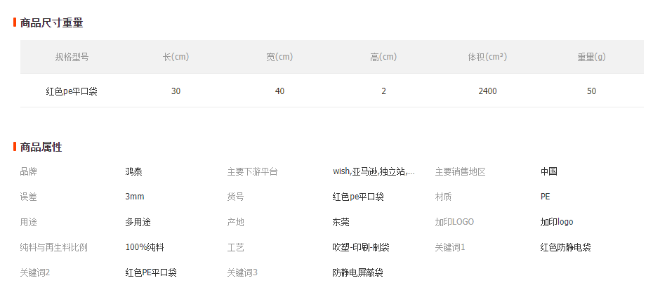The width and height of the screenshot is (653, 290).
Task: Click the 长(cm) column header
Action: click(176, 57)
